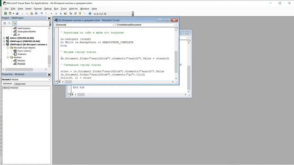Click the toolbar options overflow arrow
The width and height of the screenshot is (294, 165).
(133, 14)
